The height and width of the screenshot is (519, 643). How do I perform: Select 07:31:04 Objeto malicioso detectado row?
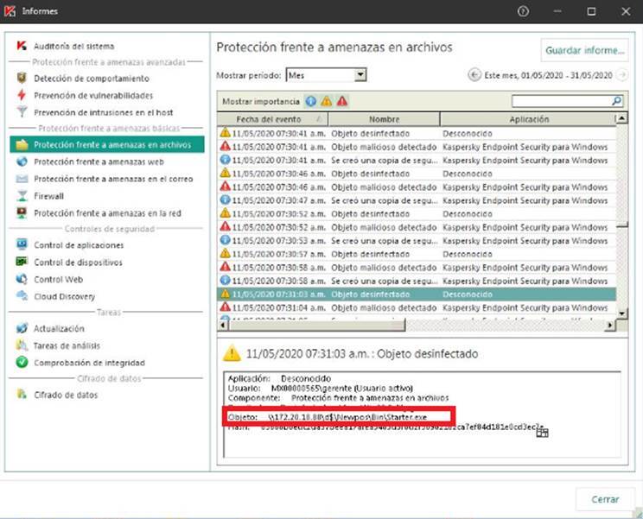click(417, 307)
